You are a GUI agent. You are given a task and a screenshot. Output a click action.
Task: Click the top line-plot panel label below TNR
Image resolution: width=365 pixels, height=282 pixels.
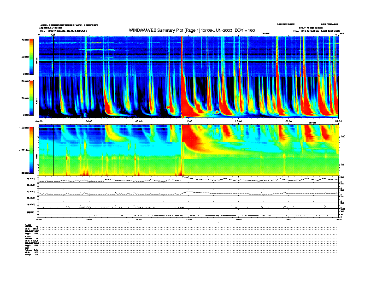[31, 179]
